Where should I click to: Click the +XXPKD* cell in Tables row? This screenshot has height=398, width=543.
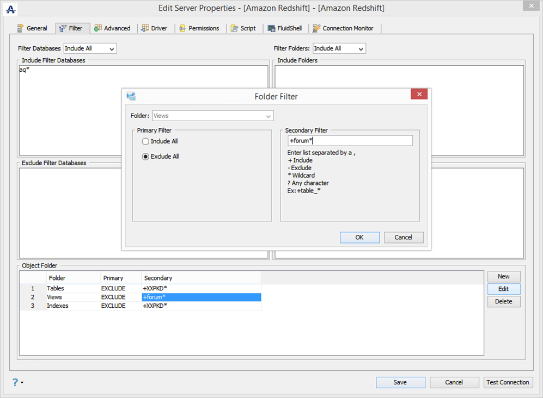pos(201,288)
